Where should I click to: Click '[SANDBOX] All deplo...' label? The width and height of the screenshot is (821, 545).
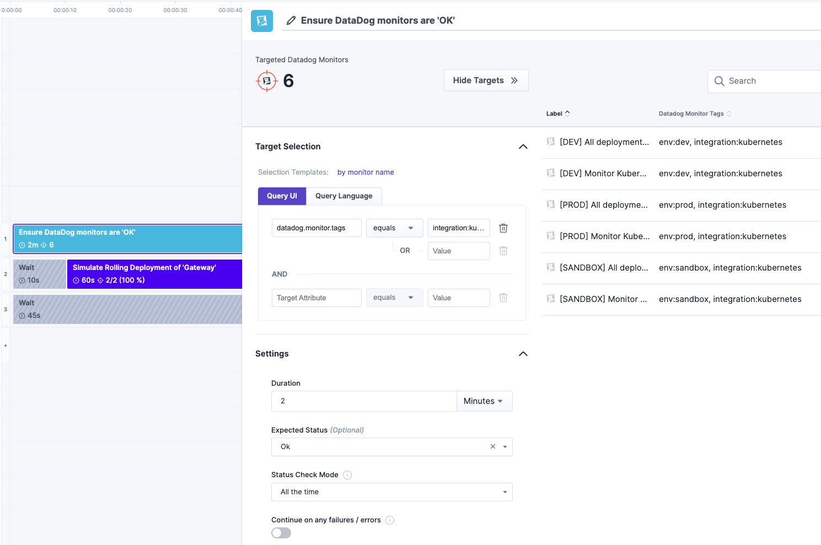point(604,267)
